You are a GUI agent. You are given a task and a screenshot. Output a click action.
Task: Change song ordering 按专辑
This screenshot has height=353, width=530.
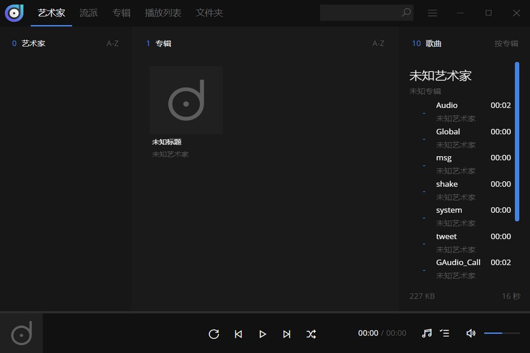[506, 43]
